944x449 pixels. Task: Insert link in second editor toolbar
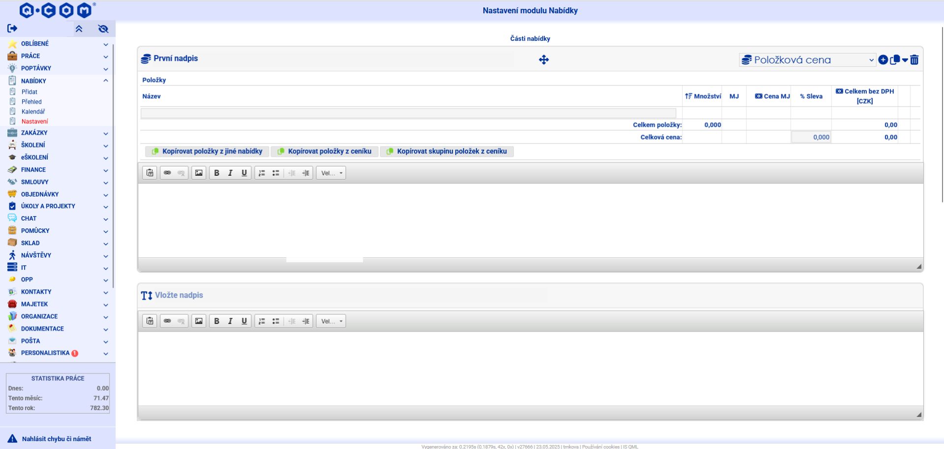pos(167,321)
